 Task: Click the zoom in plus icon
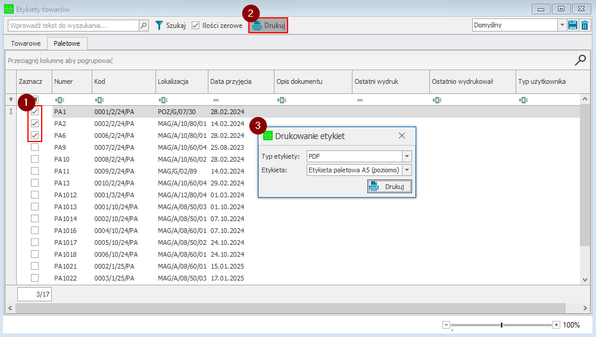point(556,325)
